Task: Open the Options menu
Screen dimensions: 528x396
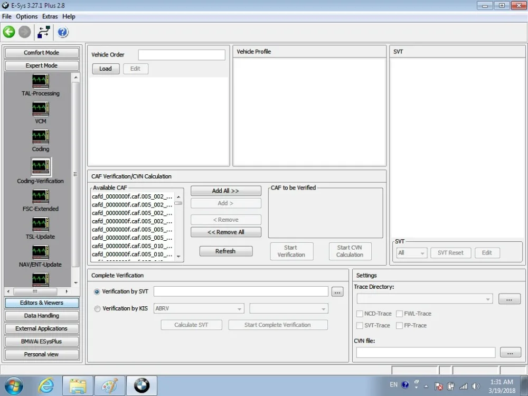Action: click(26, 16)
